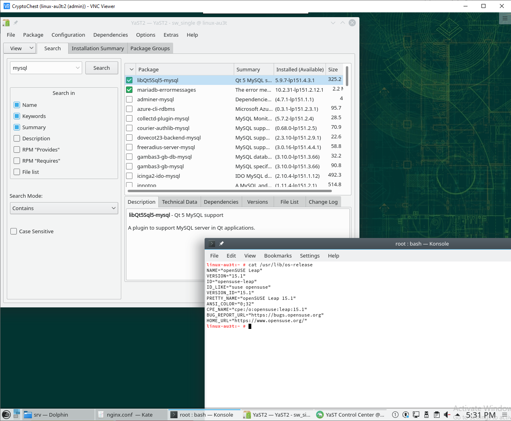511x421 pixels.
Task: Toggle the pin icon on Konsole title bar
Action: point(221,244)
